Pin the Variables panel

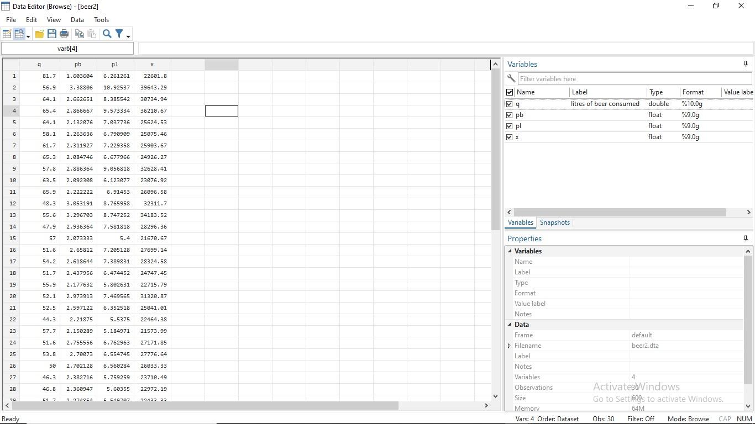pos(746,63)
